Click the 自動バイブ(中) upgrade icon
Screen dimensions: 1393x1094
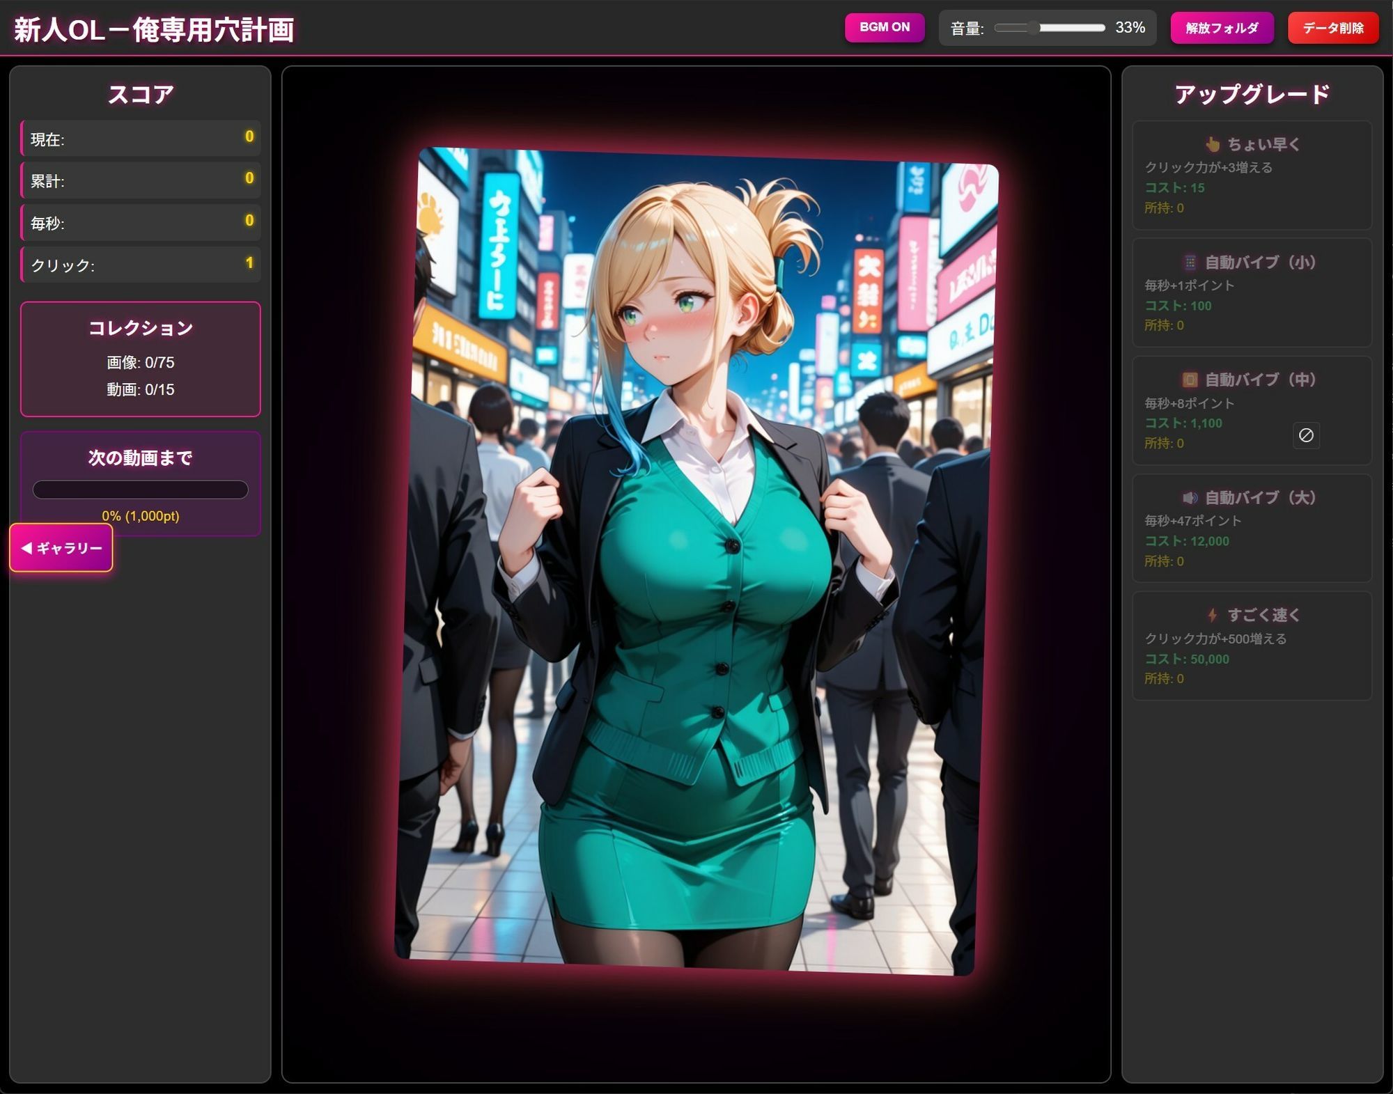(1190, 380)
